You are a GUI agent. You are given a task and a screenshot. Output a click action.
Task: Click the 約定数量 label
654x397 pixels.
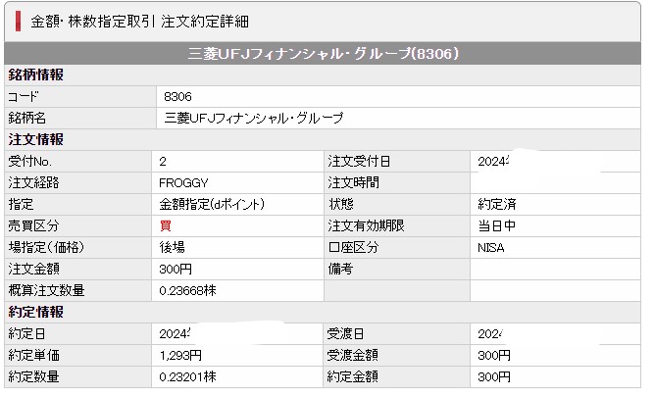pyautogui.click(x=33, y=377)
